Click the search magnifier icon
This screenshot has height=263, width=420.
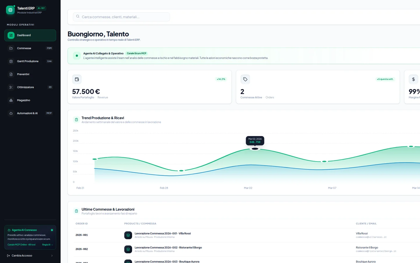pyautogui.click(x=78, y=17)
